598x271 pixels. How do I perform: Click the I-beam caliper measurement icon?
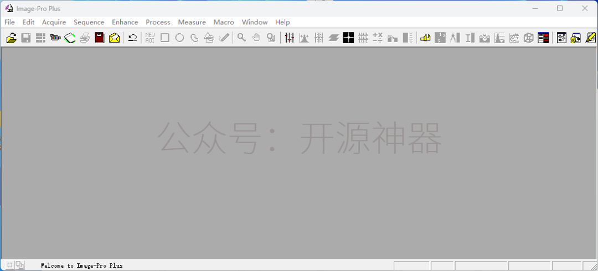tap(470, 38)
